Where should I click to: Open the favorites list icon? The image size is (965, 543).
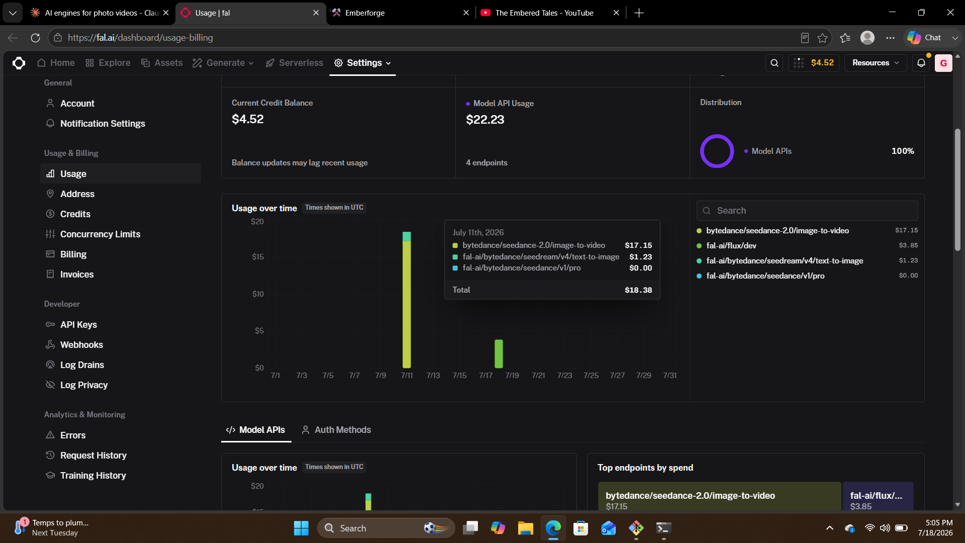845,38
